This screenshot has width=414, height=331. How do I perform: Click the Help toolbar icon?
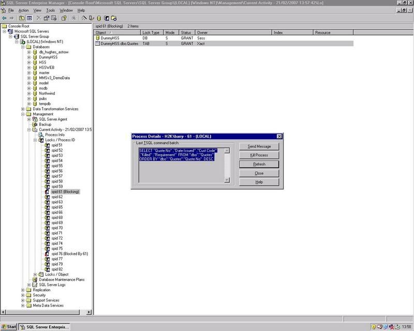click(x=64, y=18)
